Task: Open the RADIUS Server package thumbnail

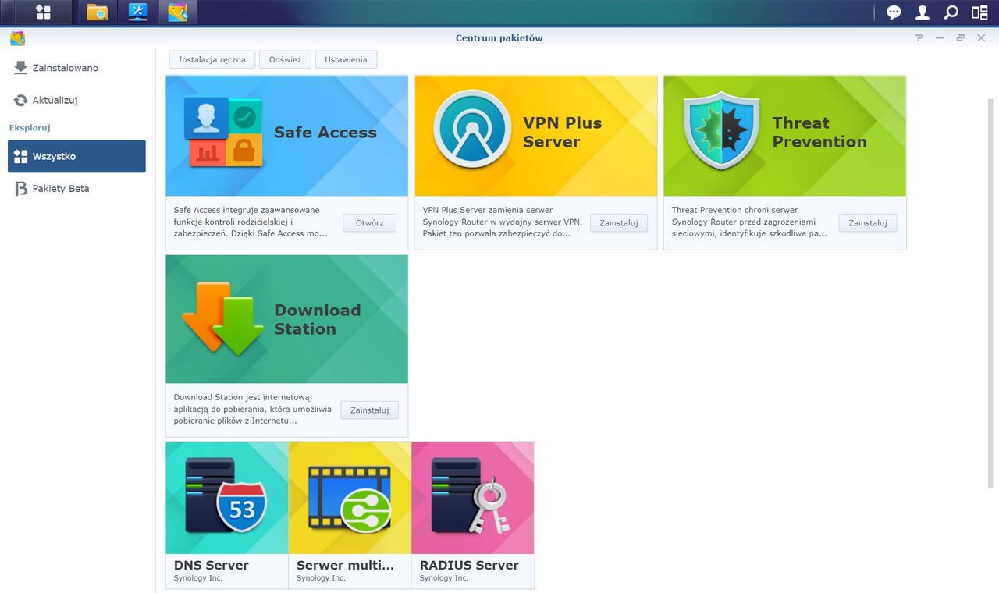Action: (x=473, y=498)
